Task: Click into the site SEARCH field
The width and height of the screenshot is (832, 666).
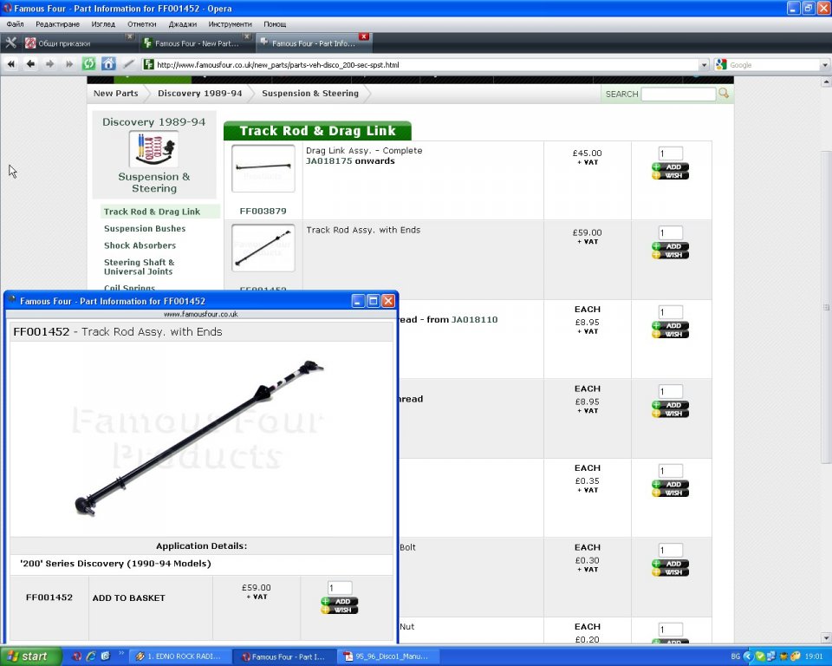Action: click(678, 94)
